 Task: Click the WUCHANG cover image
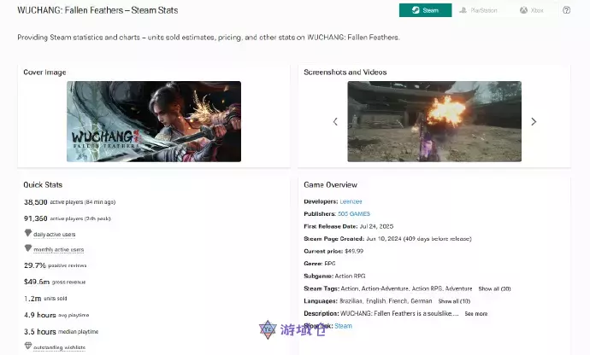pyautogui.click(x=154, y=121)
